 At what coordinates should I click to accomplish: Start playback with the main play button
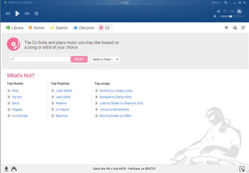[x=17, y=14]
